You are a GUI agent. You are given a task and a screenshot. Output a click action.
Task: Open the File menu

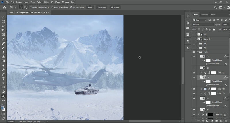click(x=7, y=2)
